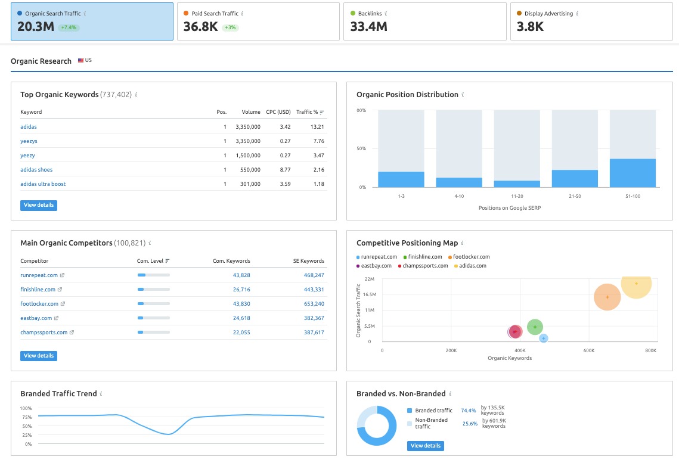Switch to the Backlinks metric card
Viewport: 679px width, 466px height.
(424, 21)
